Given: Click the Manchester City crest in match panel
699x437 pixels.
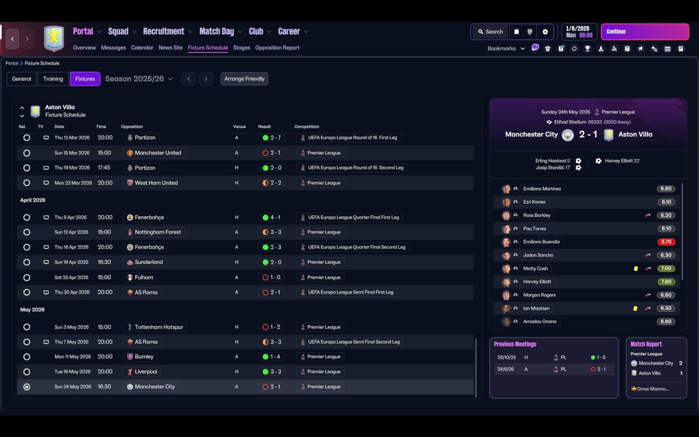Looking at the screenshot, I should 568,134.
